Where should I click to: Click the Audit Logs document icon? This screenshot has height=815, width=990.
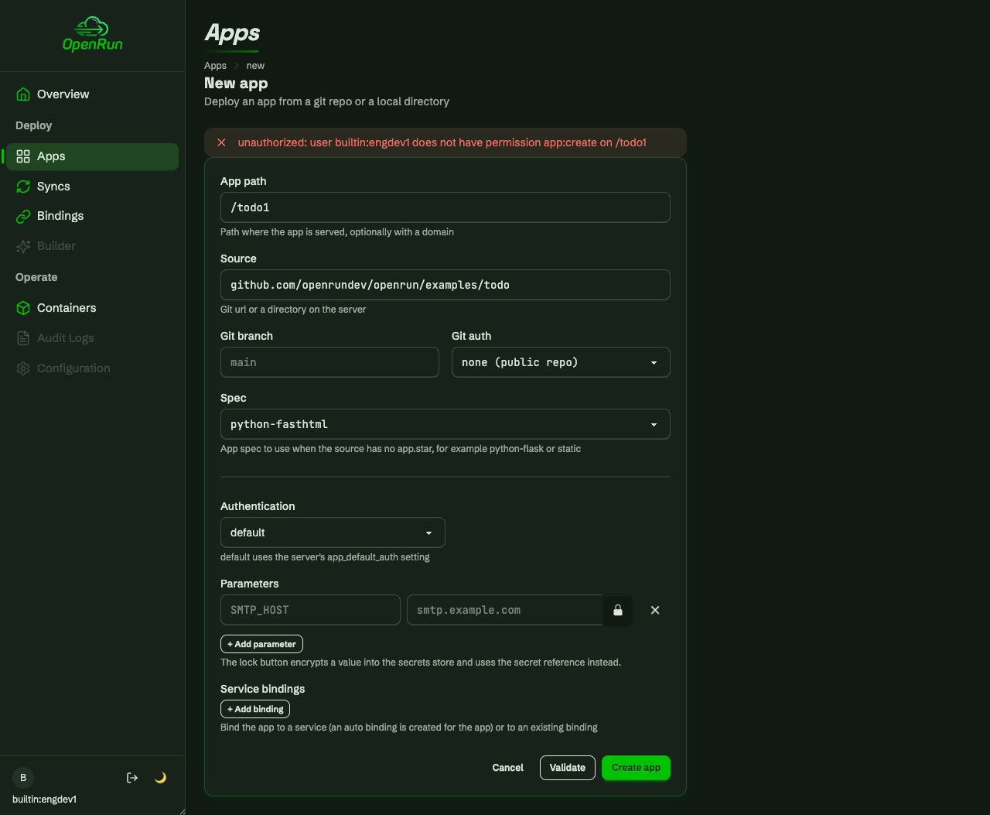coord(23,338)
